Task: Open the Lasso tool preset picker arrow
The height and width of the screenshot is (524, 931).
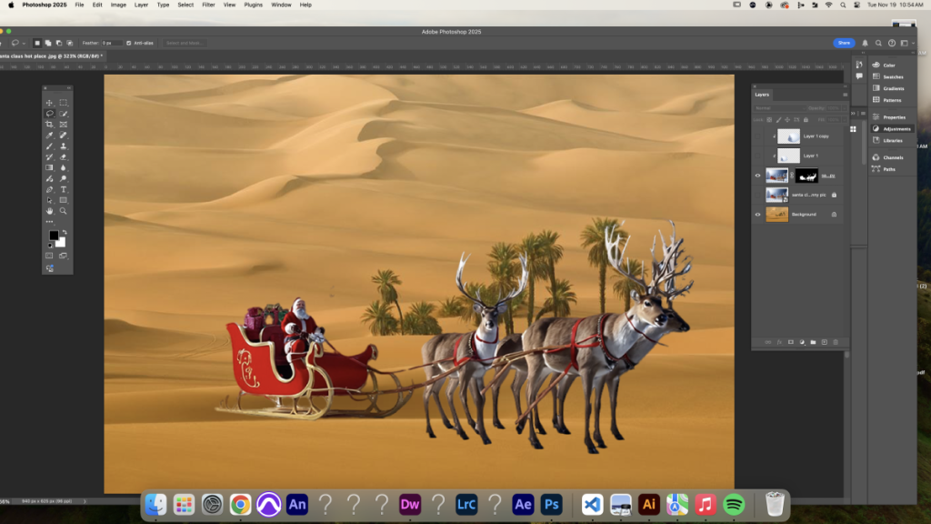Action: (x=24, y=43)
